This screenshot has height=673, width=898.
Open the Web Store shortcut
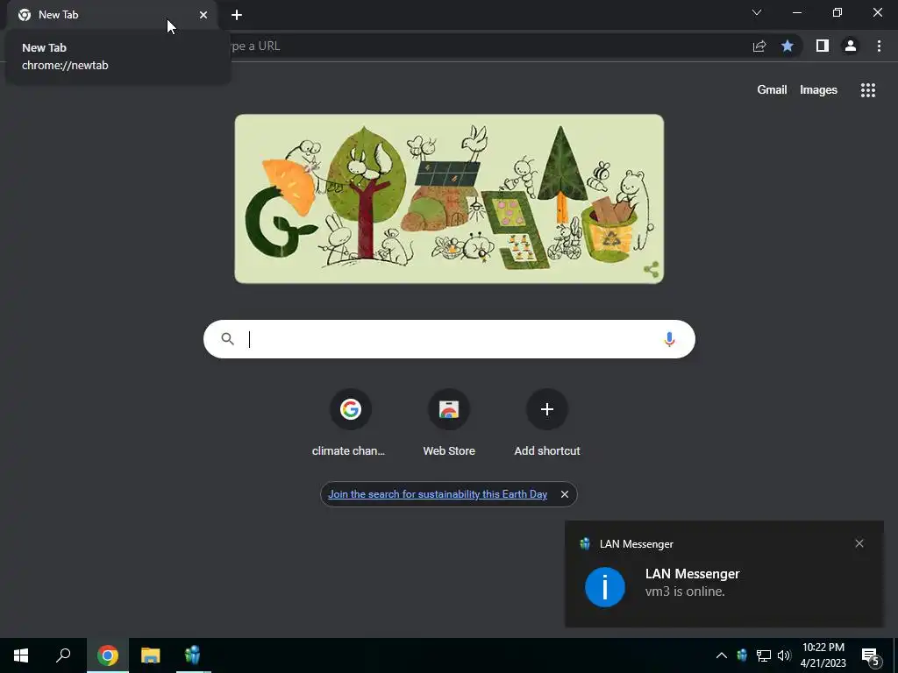coord(449,423)
